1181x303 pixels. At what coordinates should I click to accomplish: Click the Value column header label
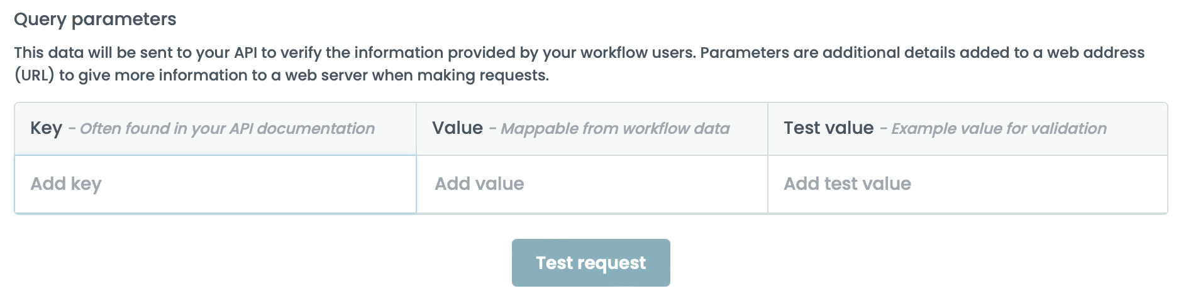(457, 128)
